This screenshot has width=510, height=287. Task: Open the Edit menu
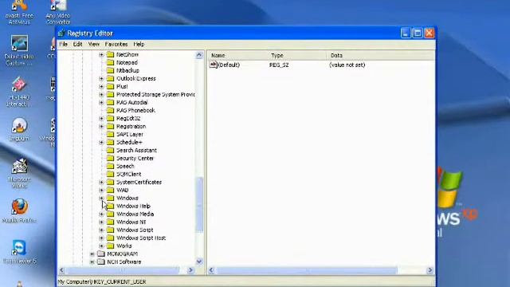click(x=77, y=45)
